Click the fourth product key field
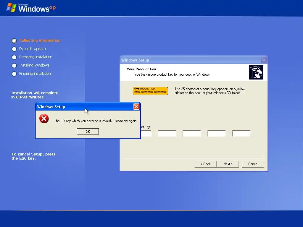Image resolution: width=303 pixels, height=227 pixels. pyautogui.click(x=217, y=133)
